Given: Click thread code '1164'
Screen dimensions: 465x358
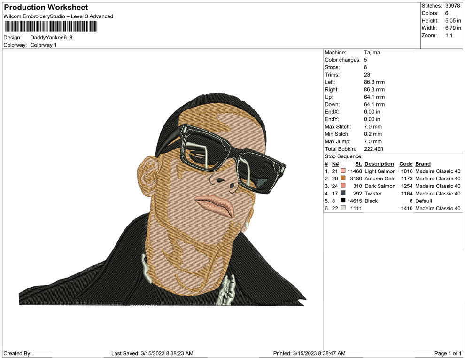Looking at the screenshot, I should coord(407,194).
